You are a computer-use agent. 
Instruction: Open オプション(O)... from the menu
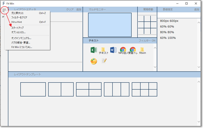tap(18, 32)
